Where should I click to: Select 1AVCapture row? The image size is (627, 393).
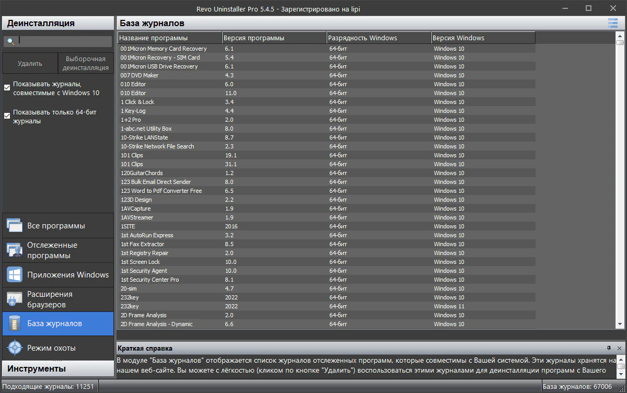(x=327, y=209)
